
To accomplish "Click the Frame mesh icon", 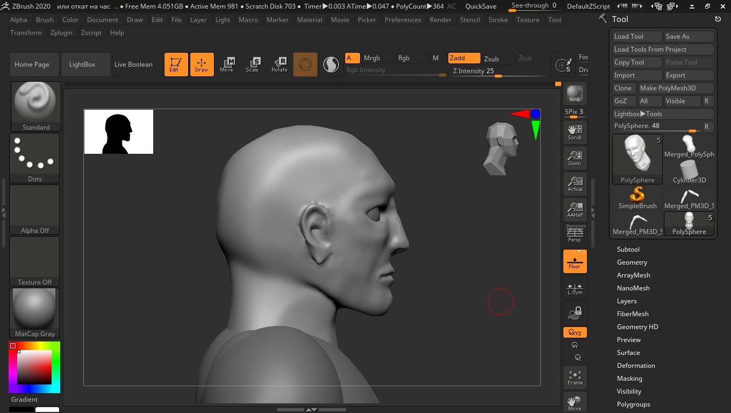I will click(x=575, y=377).
